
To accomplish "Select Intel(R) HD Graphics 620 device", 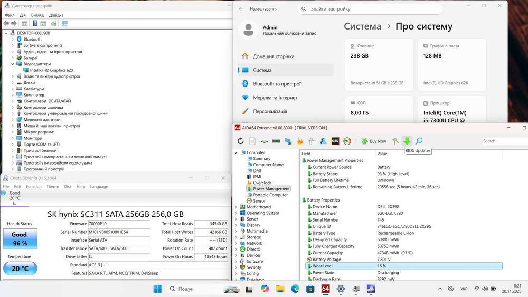I will (51, 70).
